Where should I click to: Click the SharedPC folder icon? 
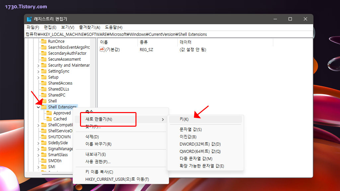[44, 95]
